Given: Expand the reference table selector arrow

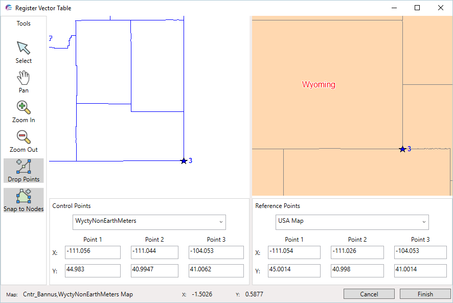Looking at the screenshot, I should point(424,222).
